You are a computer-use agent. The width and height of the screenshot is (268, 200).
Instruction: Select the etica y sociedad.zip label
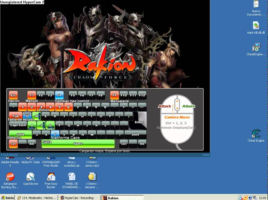tap(72, 164)
